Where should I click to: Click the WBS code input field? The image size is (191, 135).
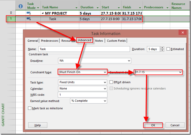82,95
